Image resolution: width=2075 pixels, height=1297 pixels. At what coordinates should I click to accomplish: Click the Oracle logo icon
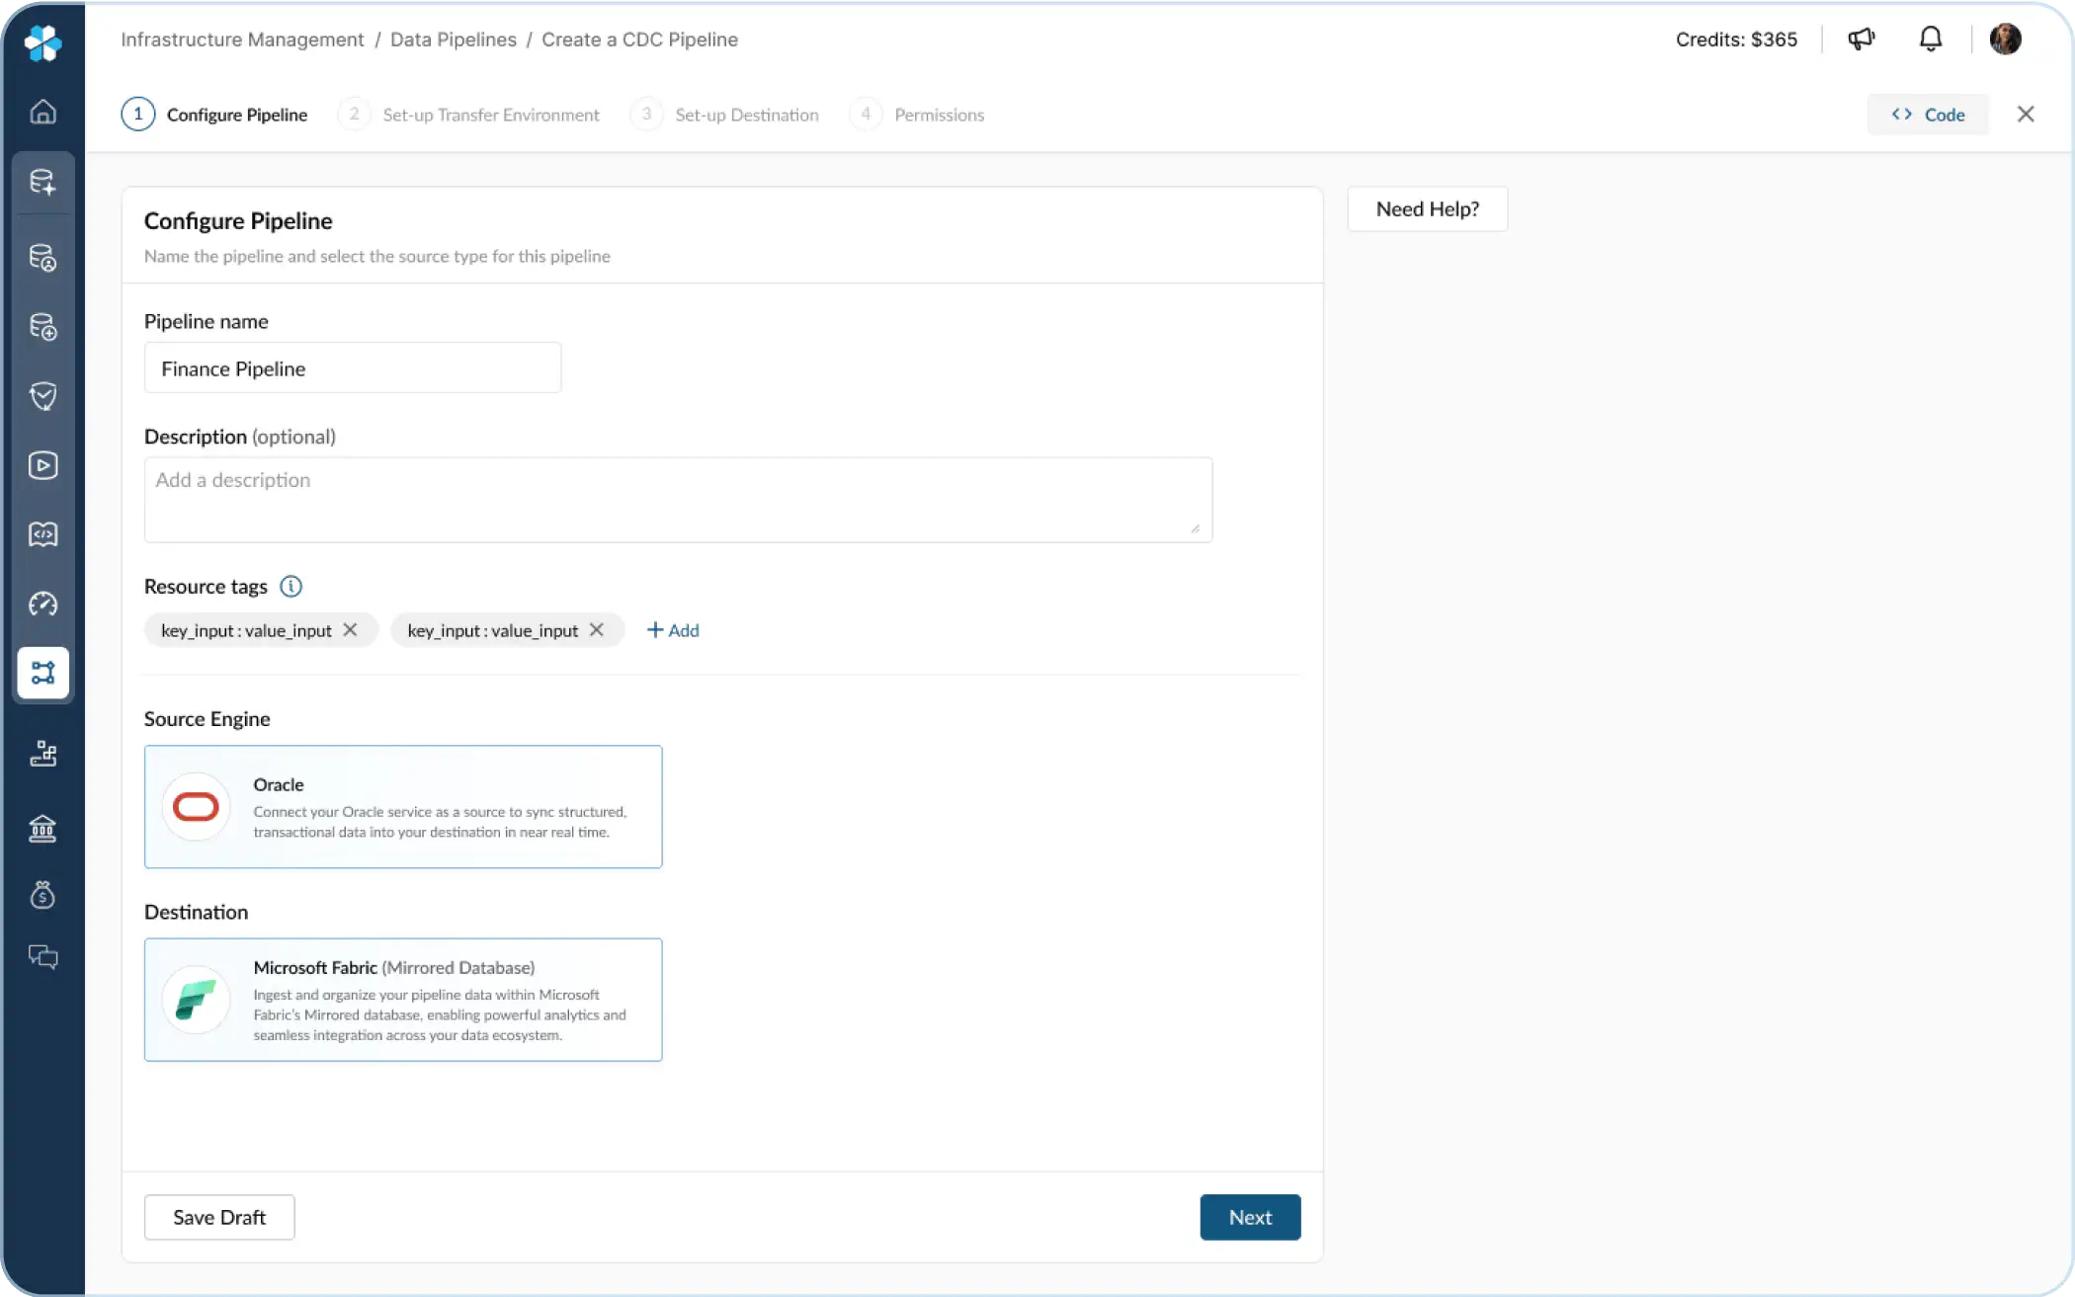pyautogui.click(x=196, y=807)
